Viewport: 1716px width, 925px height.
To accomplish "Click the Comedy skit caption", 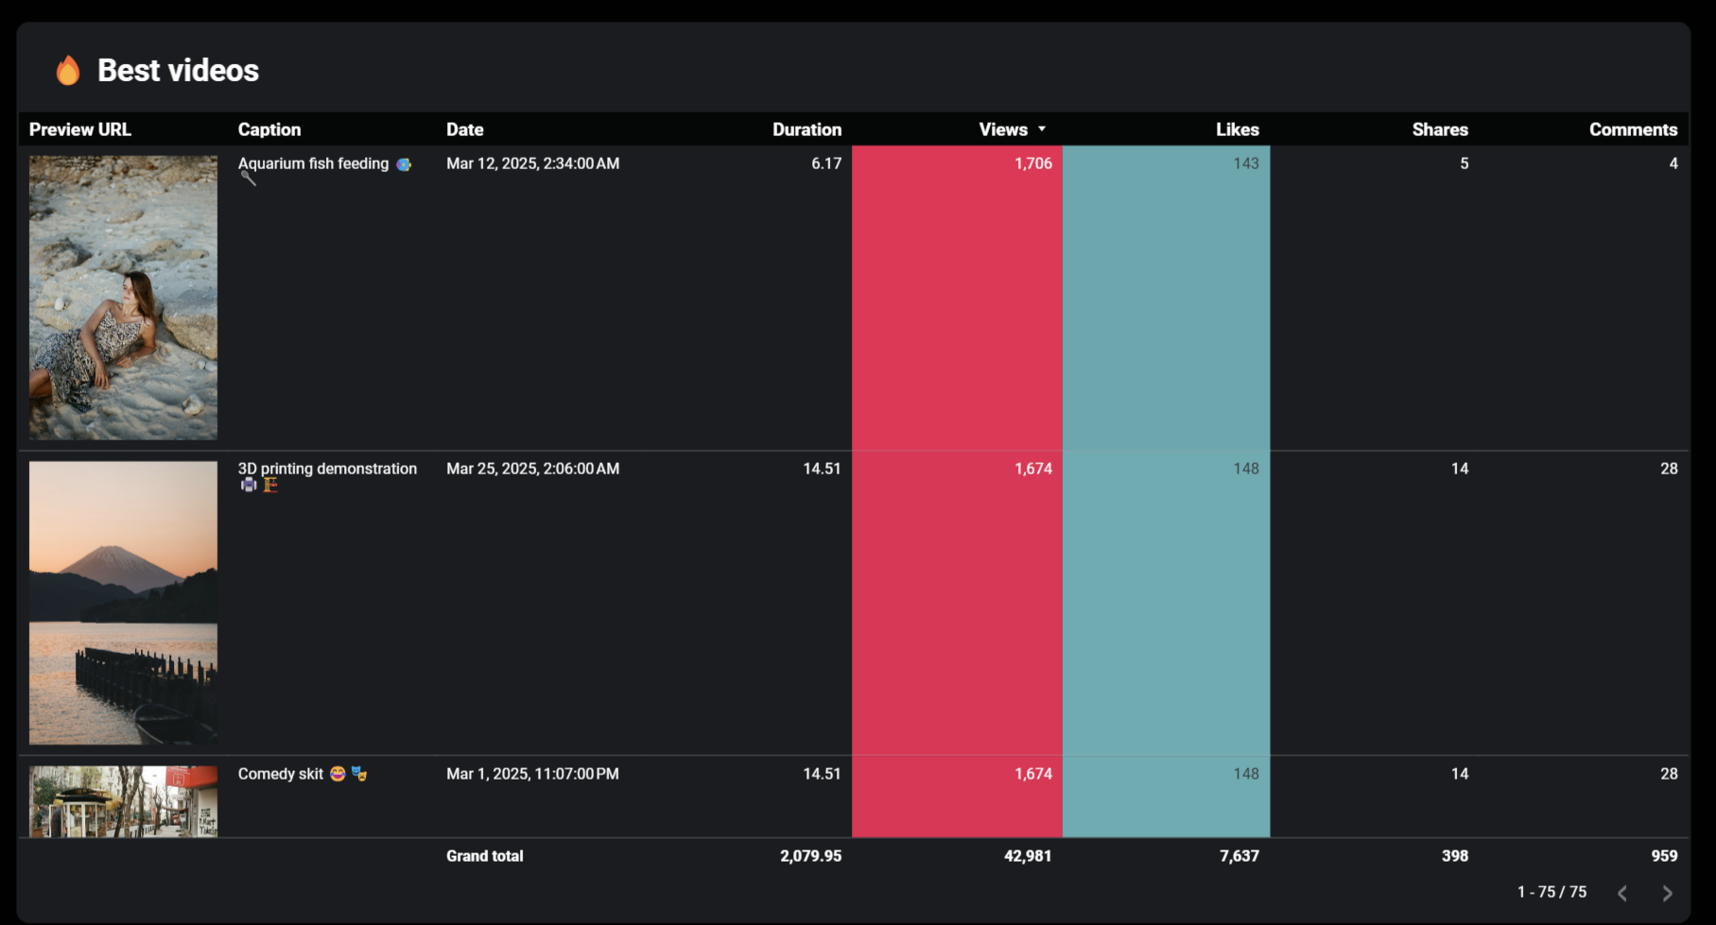I will [281, 774].
